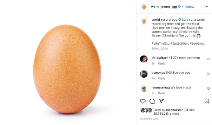Open world_record_egg header profile picture
The width and height of the screenshot is (212, 125).
(x=144, y=7)
